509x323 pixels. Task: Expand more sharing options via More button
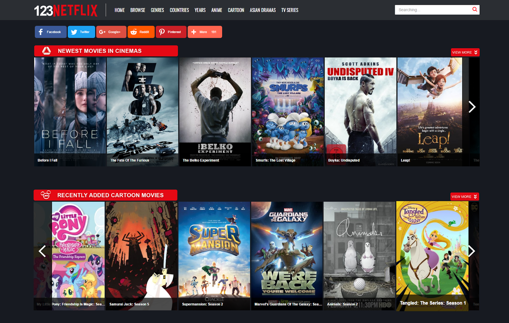click(x=205, y=32)
